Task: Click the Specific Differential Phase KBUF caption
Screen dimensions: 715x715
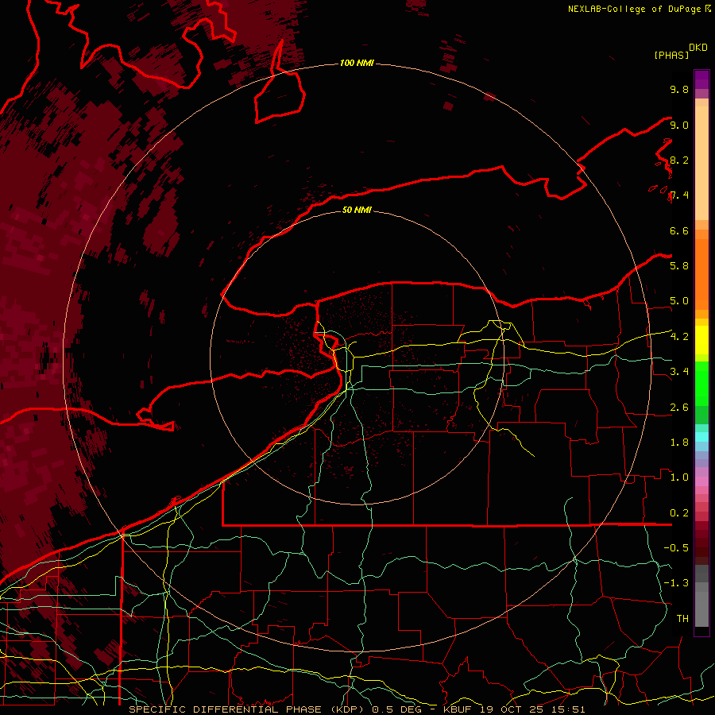Action: tap(357, 709)
